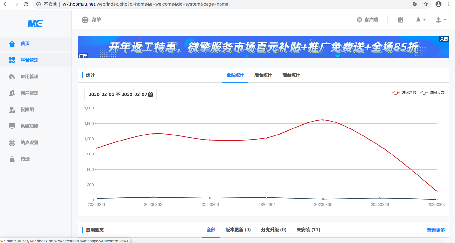Click the 系统功能 monitor icon

point(12,126)
